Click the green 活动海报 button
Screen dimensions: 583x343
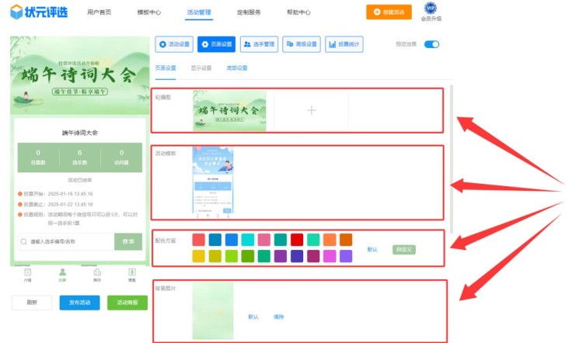point(127,303)
